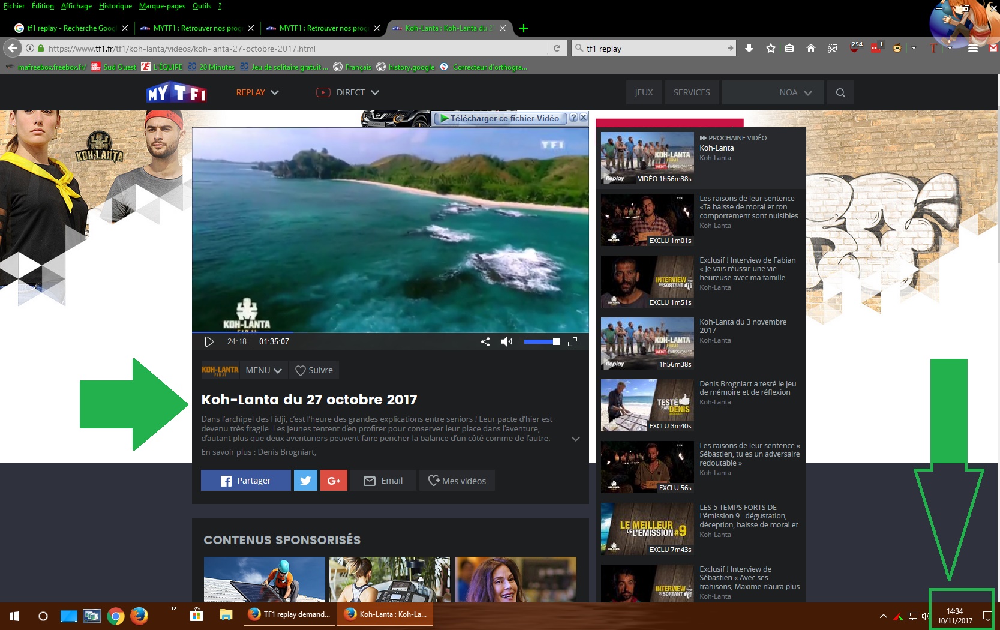Screen dimensions: 1000x630
Task: Open Windows Start menu
Action: tap(14, 616)
